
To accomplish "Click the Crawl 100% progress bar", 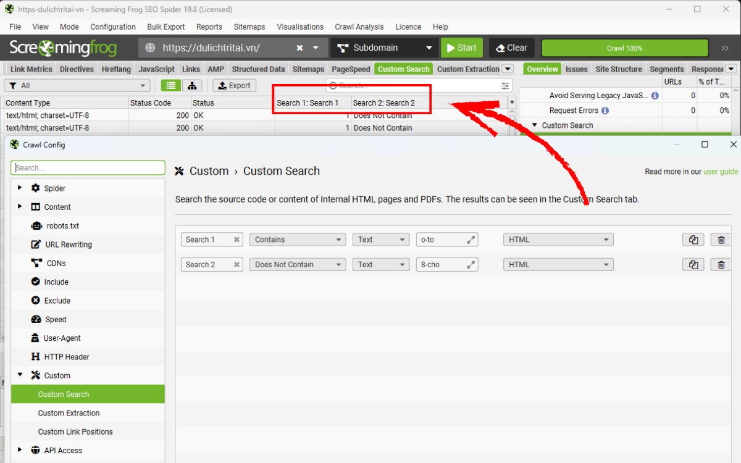I will [624, 48].
